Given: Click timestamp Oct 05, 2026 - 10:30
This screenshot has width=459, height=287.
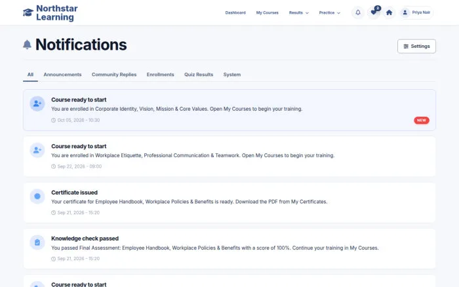Looking at the screenshot, I should pyautogui.click(x=79, y=121).
